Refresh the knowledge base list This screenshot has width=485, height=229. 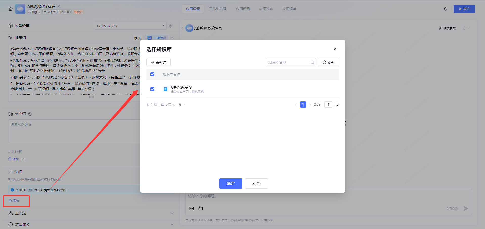pyautogui.click(x=329, y=62)
